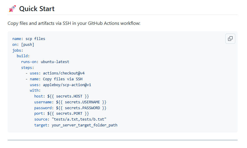The height and width of the screenshot is (148, 247).
Task: Click the "jobs:" key in the code
Action: click(18, 50)
